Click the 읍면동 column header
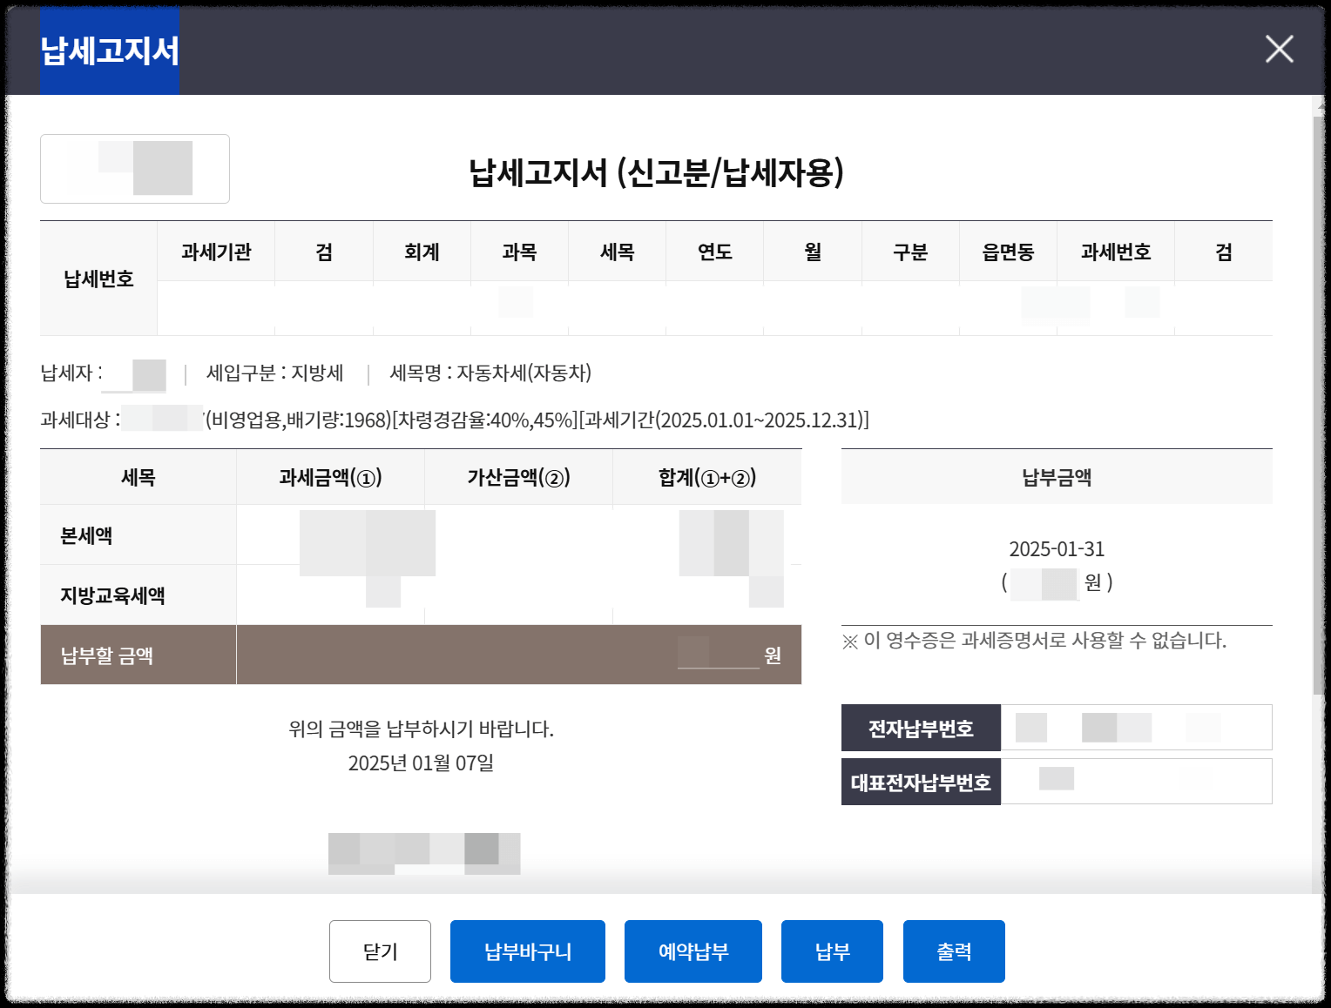 (x=1008, y=252)
